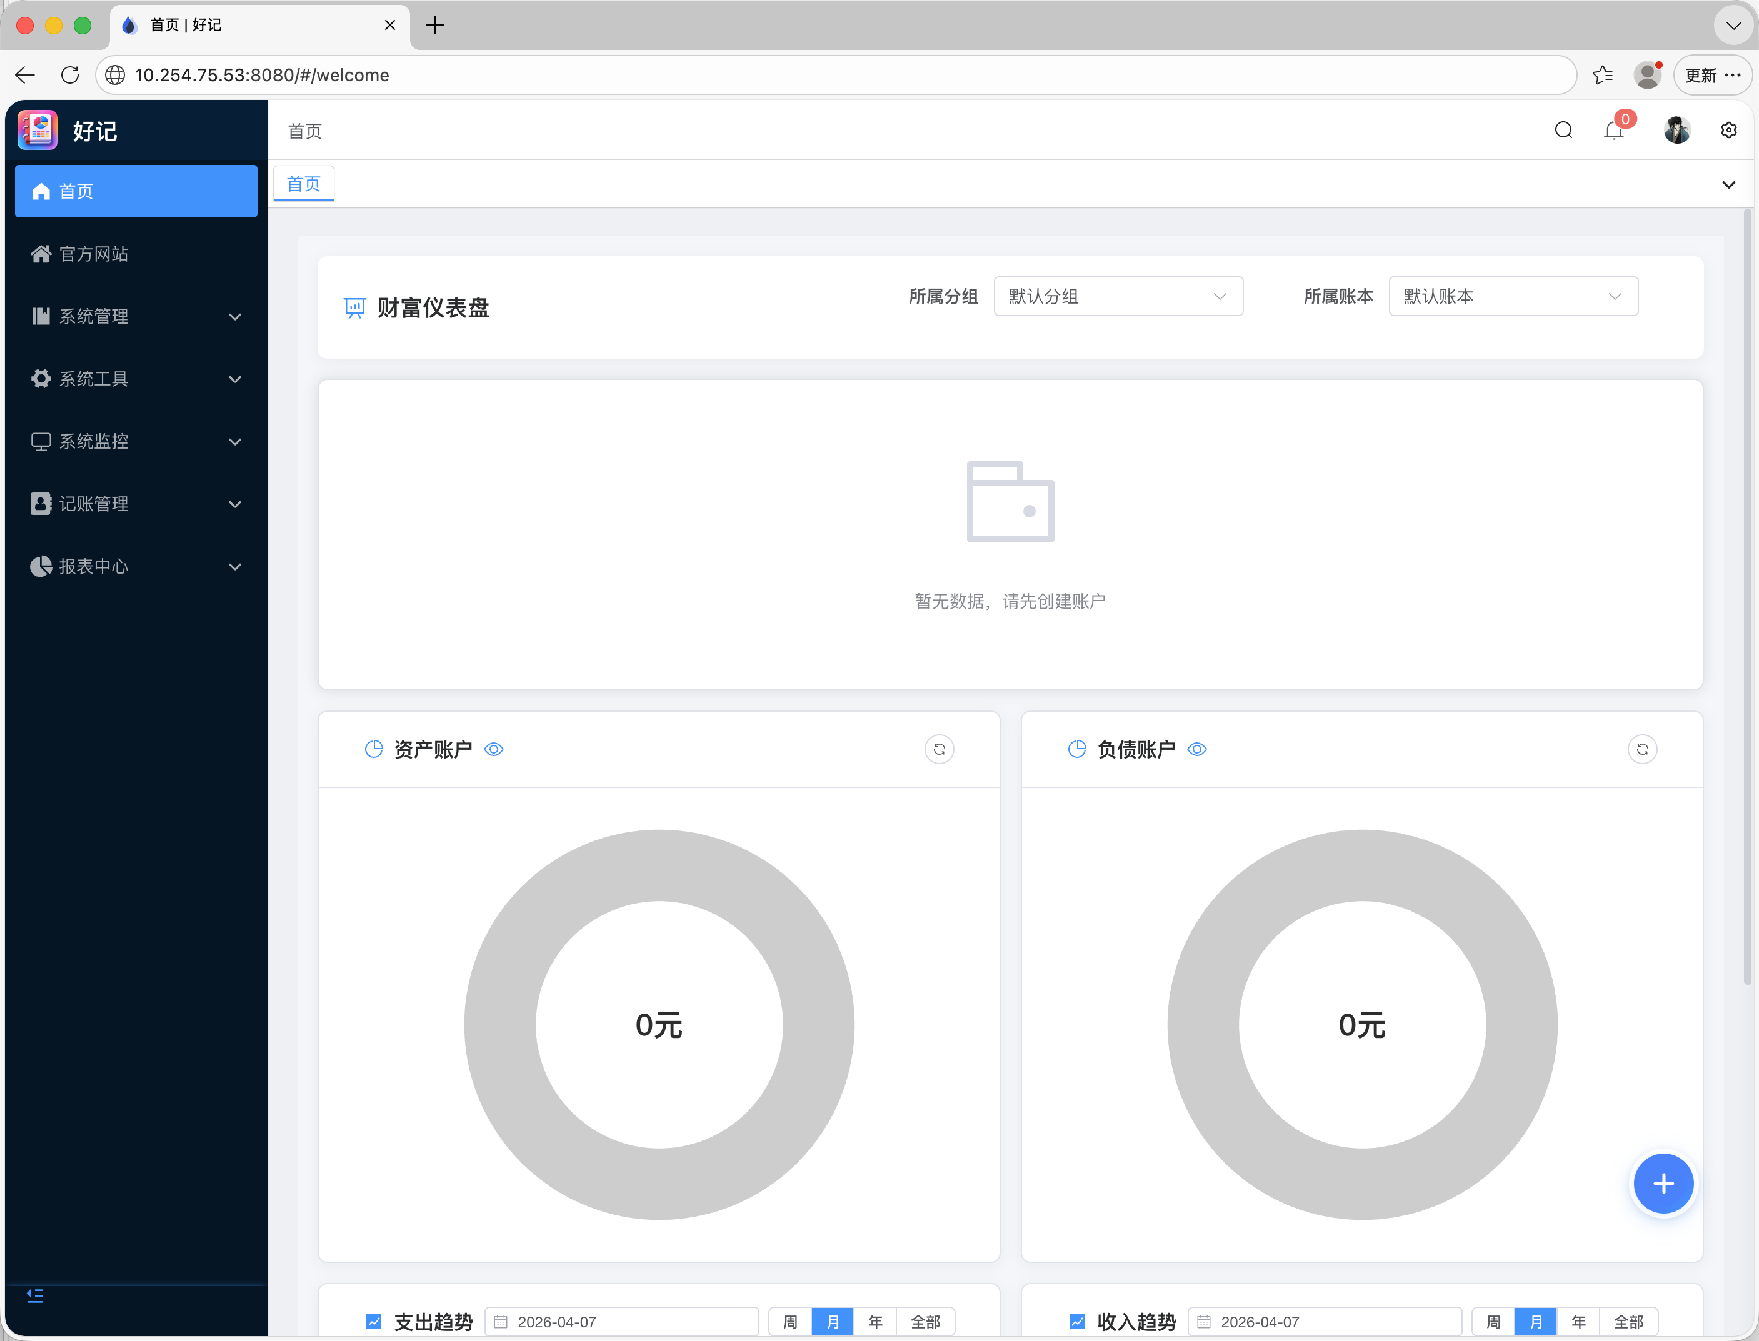The width and height of the screenshot is (1759, 1341).
Task: Collapse the sidebar with bottom-left icon
Action: (x=35, y=1295)
